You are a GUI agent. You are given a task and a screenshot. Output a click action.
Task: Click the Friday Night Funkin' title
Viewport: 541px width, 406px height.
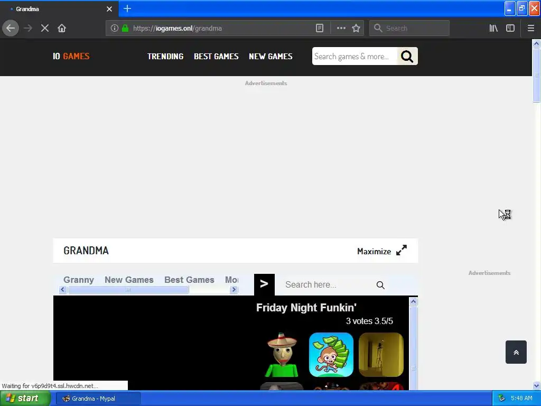pos(306,308)
